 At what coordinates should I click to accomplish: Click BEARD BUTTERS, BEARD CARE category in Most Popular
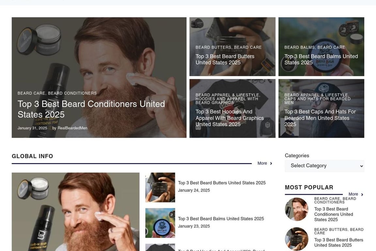(339, 231)
